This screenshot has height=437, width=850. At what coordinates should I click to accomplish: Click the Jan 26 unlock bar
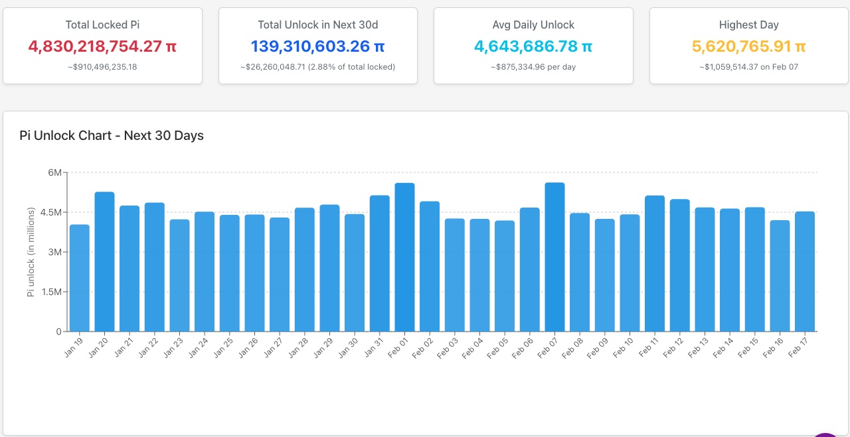point(254,273)
